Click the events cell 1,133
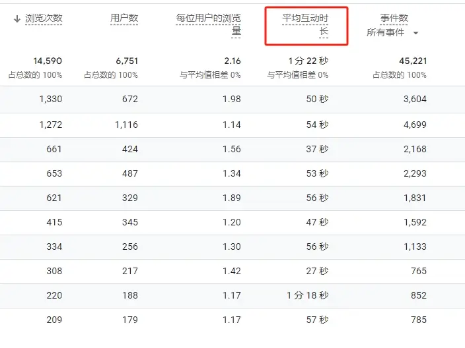This screenshot has height=348, width=465. point(415,246)
